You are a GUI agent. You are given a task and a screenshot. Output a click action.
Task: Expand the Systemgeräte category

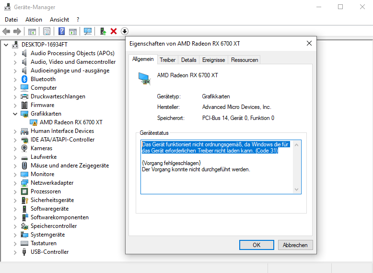coord(15,235)
